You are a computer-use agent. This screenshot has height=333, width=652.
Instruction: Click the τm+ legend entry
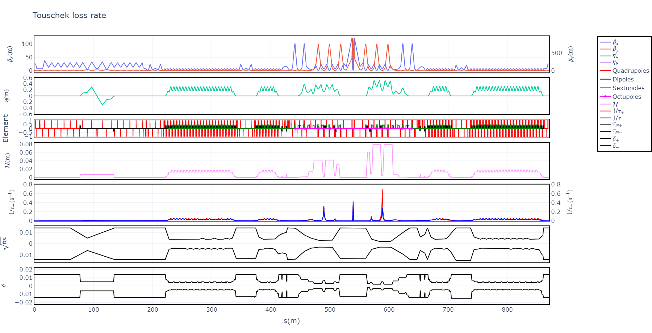[617, 125]
